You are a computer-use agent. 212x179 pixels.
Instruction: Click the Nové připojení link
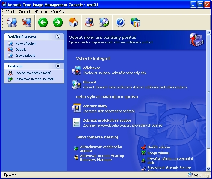tap(26, 43)
